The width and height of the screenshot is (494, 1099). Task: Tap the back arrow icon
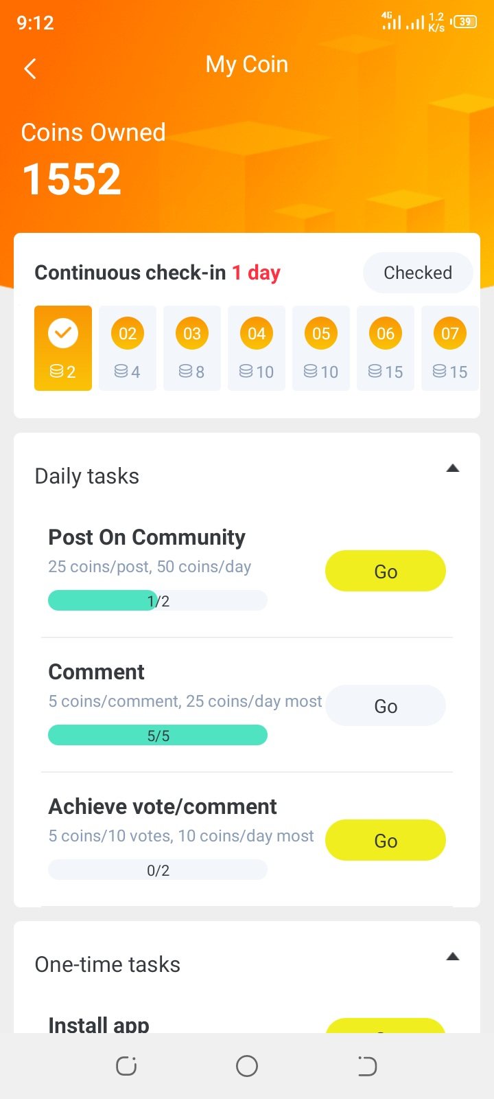[x=30, y=69]
